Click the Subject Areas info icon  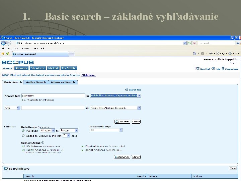coord(43,142)
